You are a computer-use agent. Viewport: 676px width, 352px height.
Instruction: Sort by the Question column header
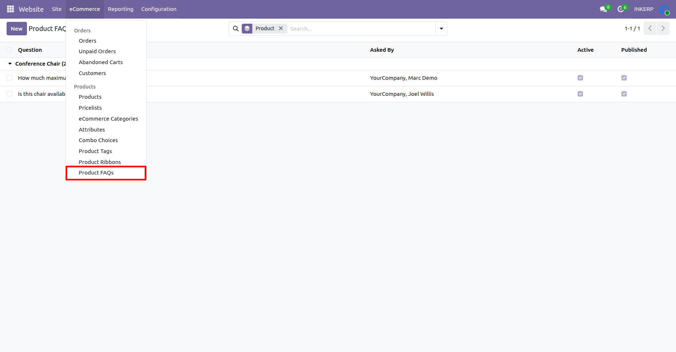(x=30, y=50)
